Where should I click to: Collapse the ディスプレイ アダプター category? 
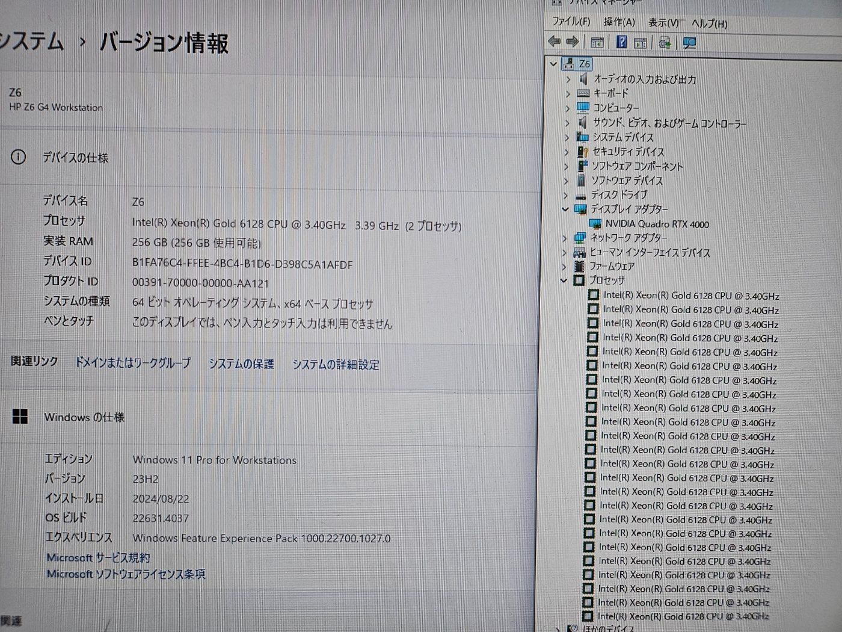pos(565,209)
